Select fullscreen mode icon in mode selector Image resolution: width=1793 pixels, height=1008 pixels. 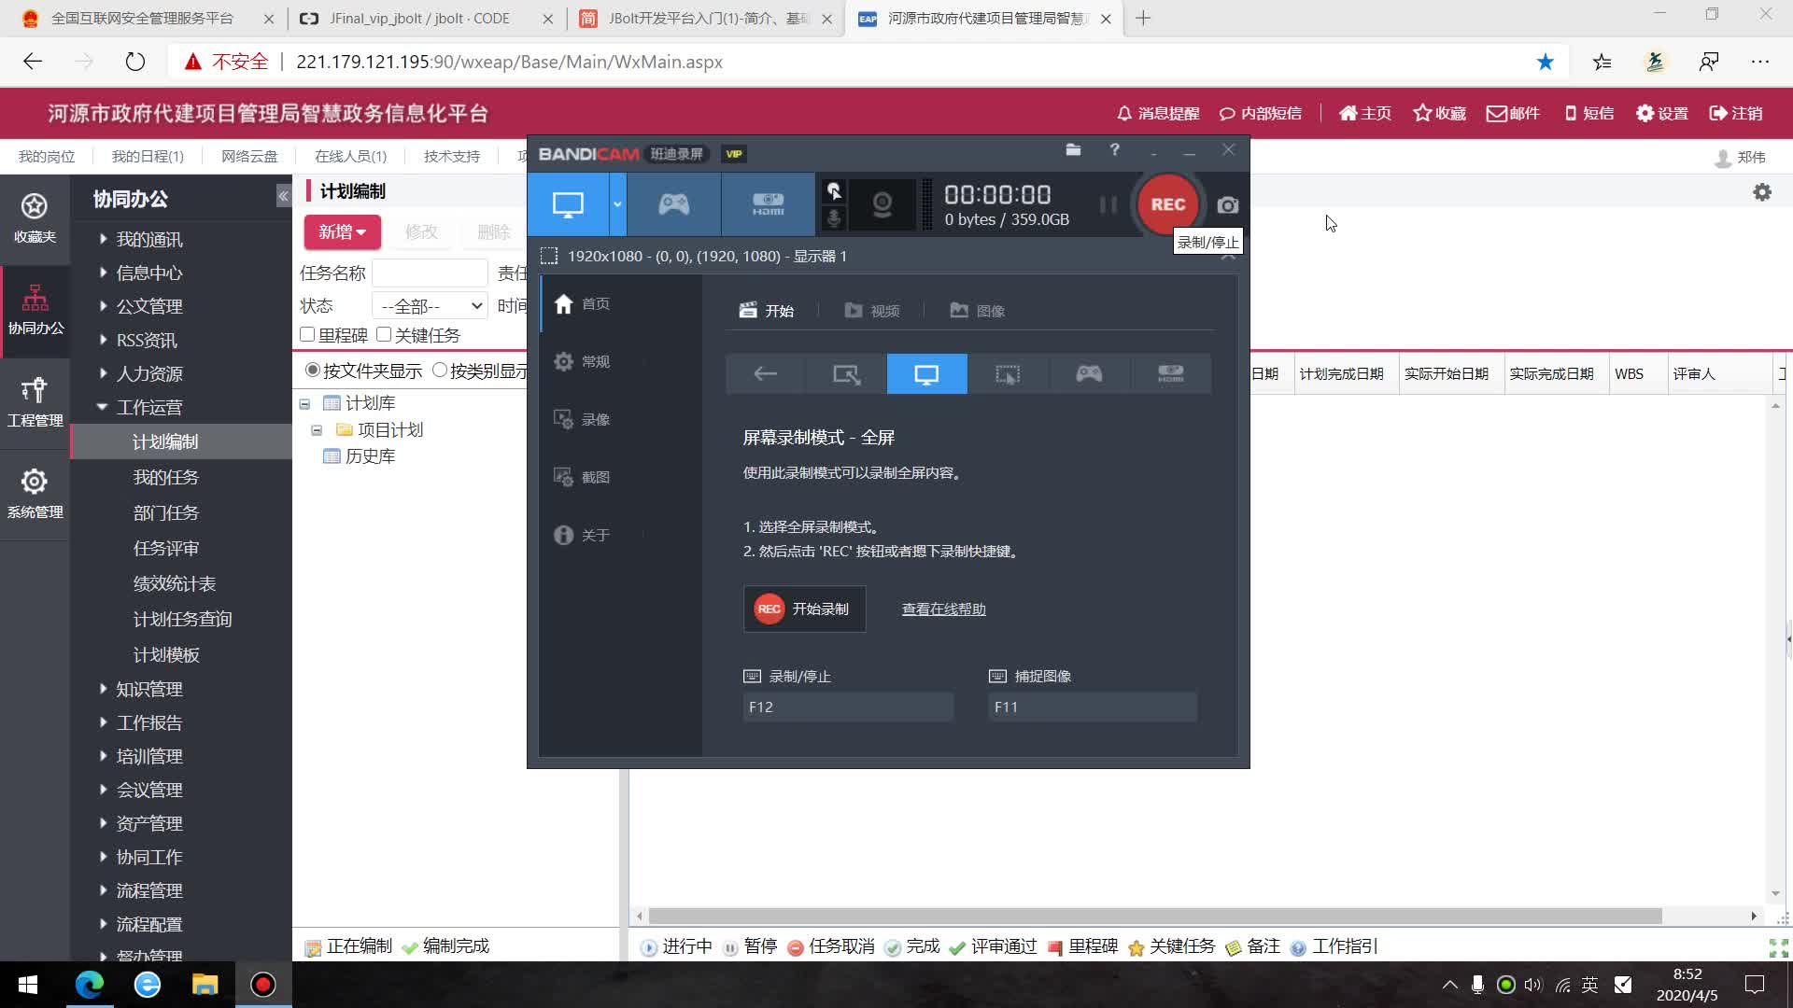click(926, 374)
